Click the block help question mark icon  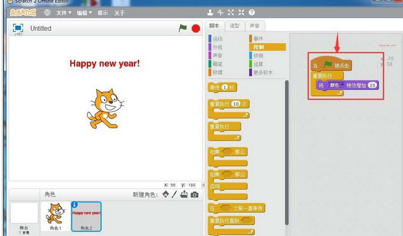(x=252, y=12)
